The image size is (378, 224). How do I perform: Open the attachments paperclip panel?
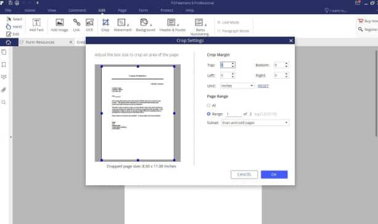point(4,90)
